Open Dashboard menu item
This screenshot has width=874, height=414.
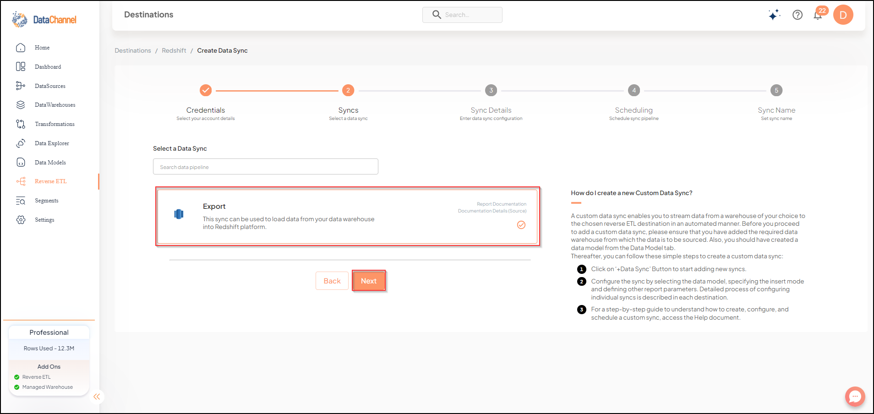pos(48,67)
